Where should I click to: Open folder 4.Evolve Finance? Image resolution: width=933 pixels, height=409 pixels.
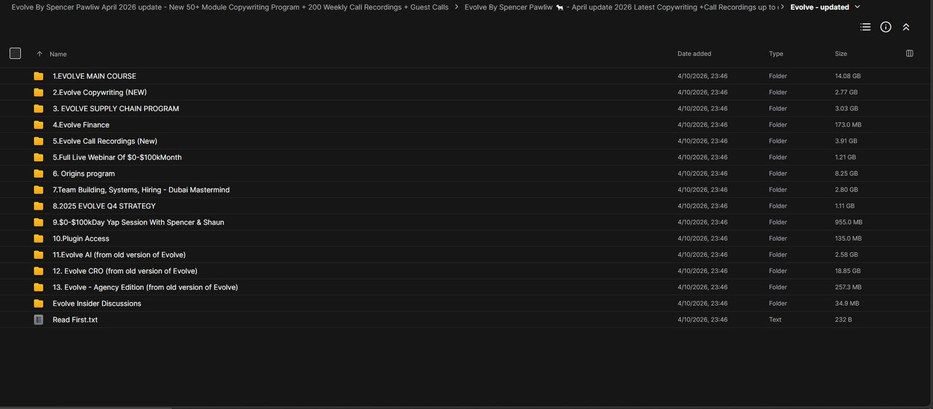click(81, 125)
